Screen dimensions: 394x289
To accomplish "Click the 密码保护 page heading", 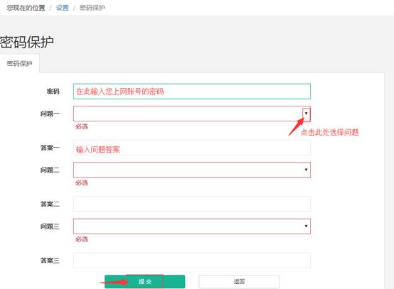I will (x=26, y=42).
